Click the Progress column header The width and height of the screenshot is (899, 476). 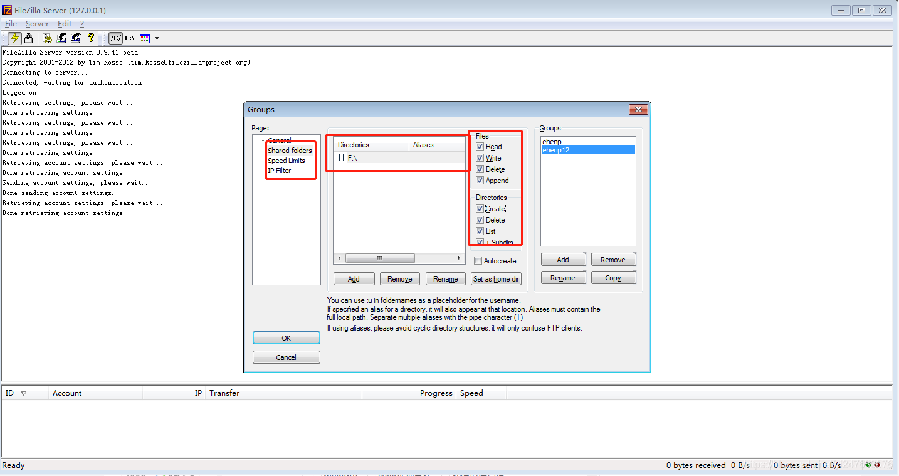[x=409, y=393]
